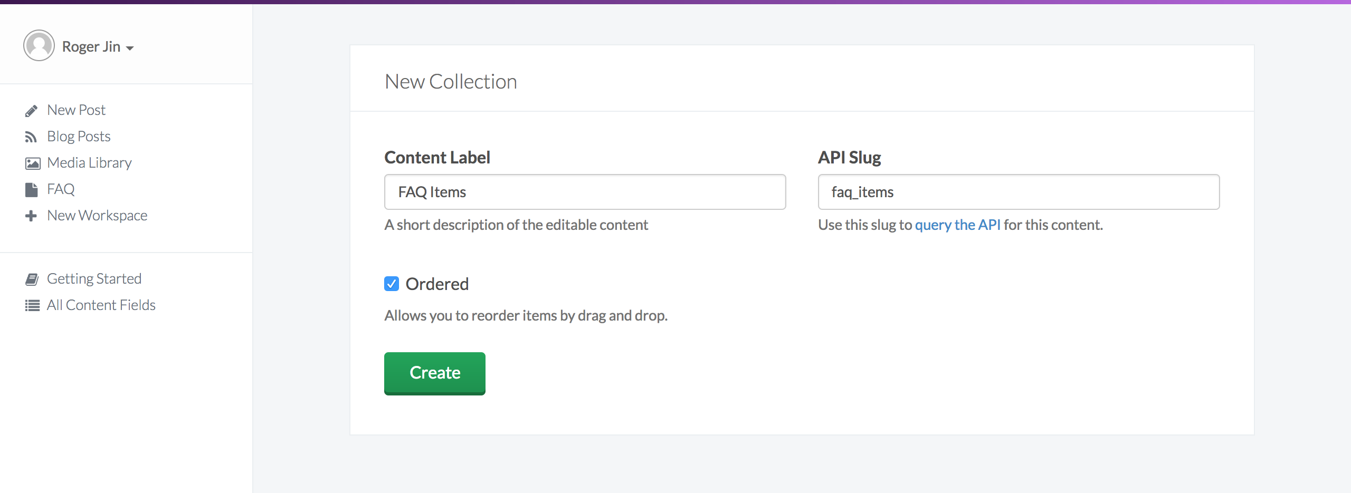
Task: Click the book icon beside Getting Started
Action: tap(32, 279)
